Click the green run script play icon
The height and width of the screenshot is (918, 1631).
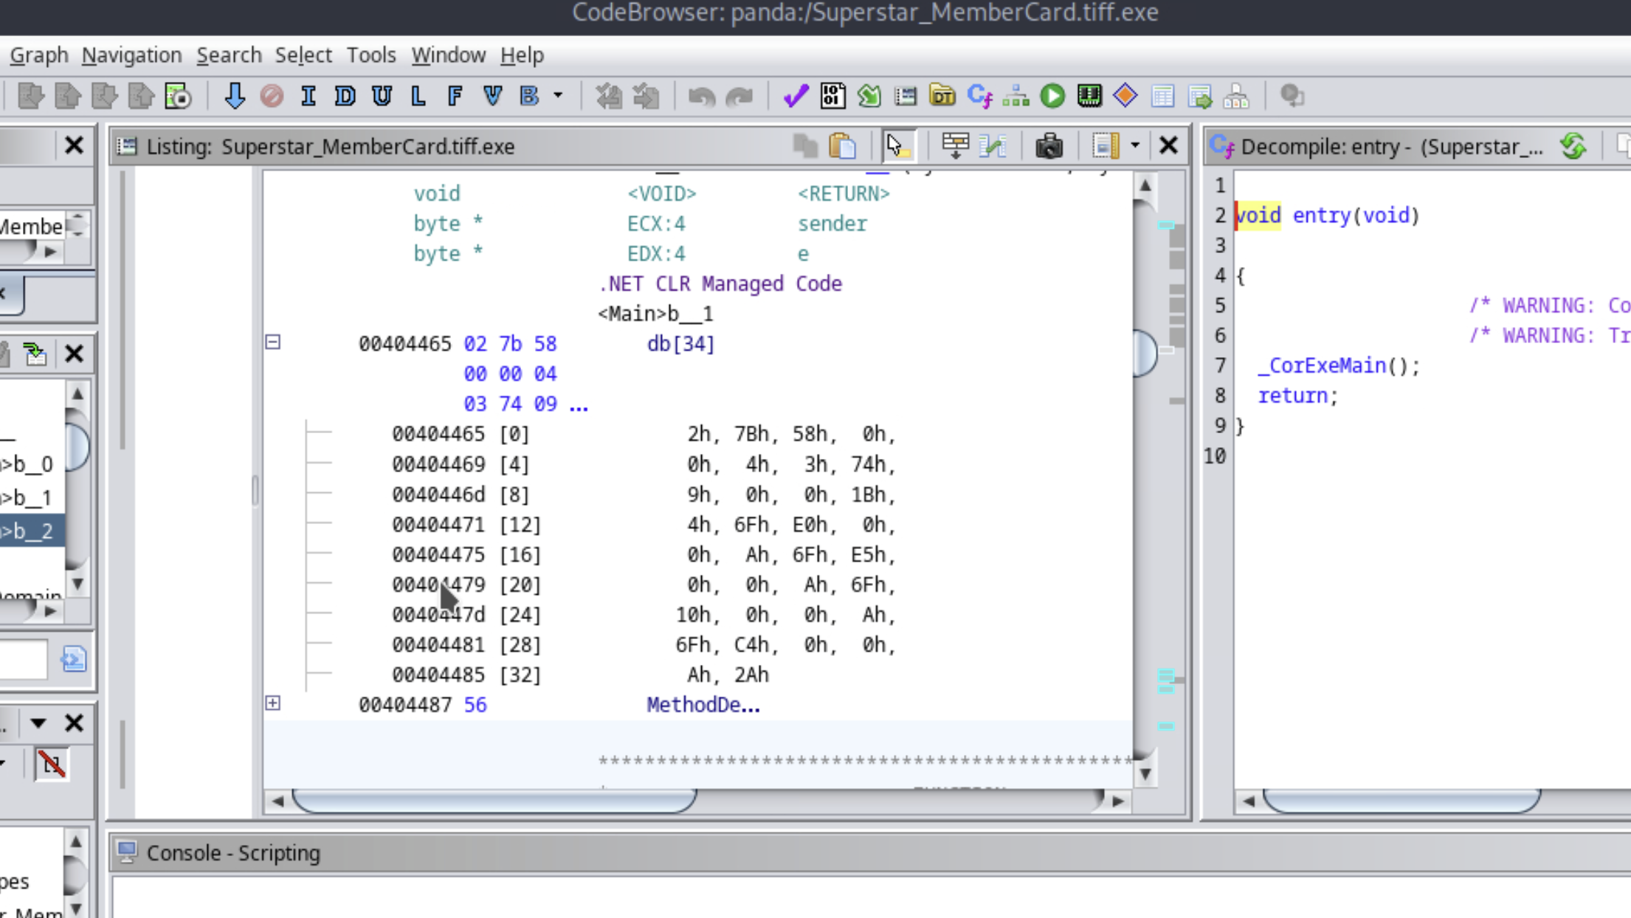pyautogui.click(x=1053, y=96)
